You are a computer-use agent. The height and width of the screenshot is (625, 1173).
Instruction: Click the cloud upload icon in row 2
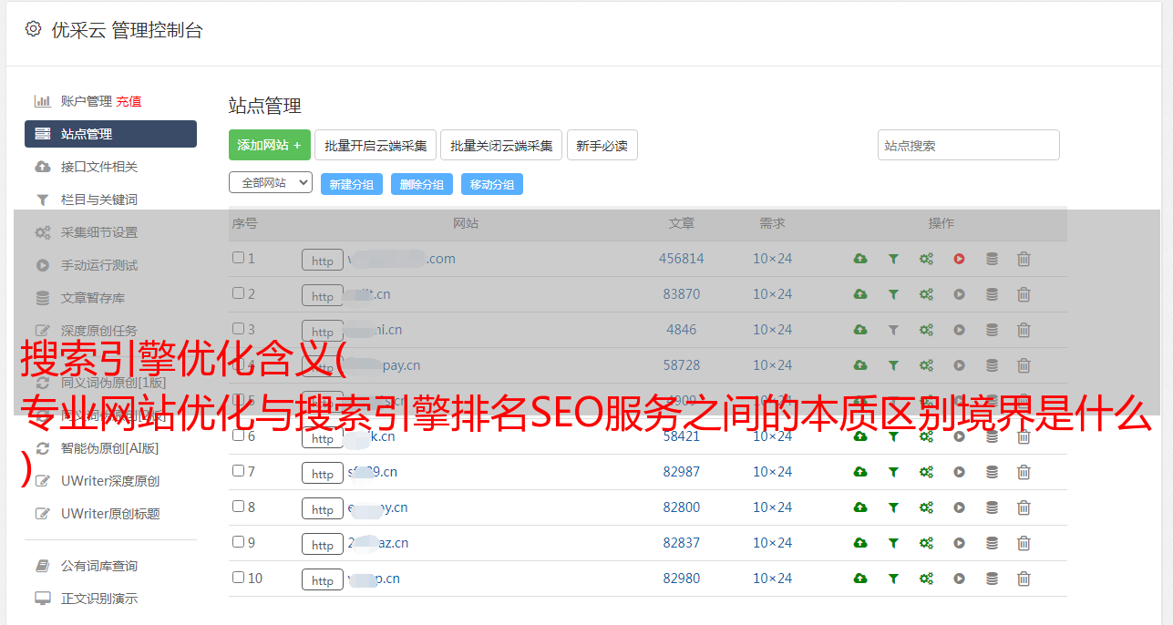pyautogui.click(x=860, y=294)
